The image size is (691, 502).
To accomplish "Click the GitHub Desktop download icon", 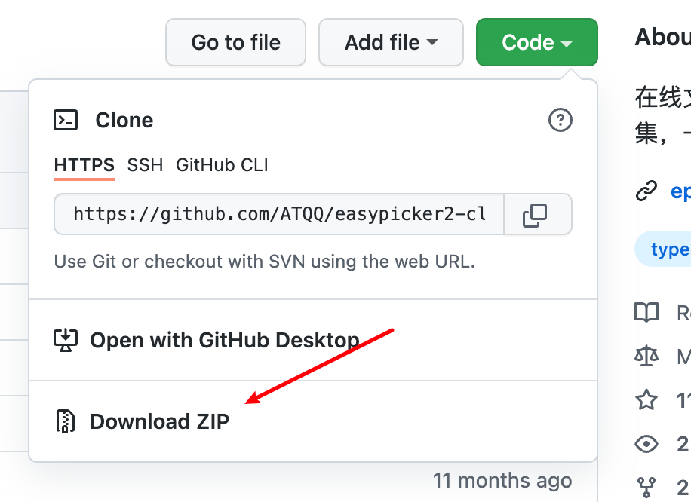I will [66, 340].
